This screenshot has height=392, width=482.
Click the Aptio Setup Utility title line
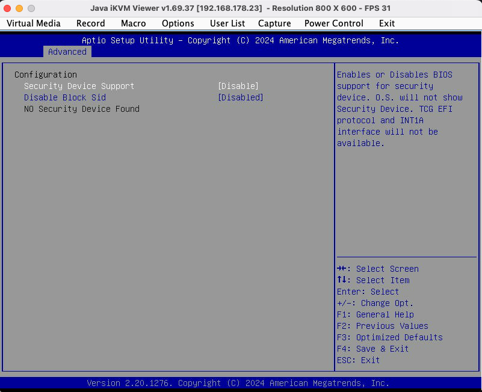click(240, 40)
